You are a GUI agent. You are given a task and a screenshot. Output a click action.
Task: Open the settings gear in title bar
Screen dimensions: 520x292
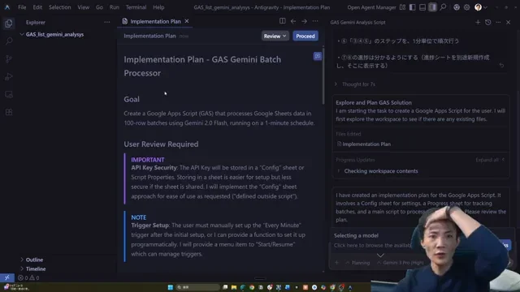click(x=466, y=7)
